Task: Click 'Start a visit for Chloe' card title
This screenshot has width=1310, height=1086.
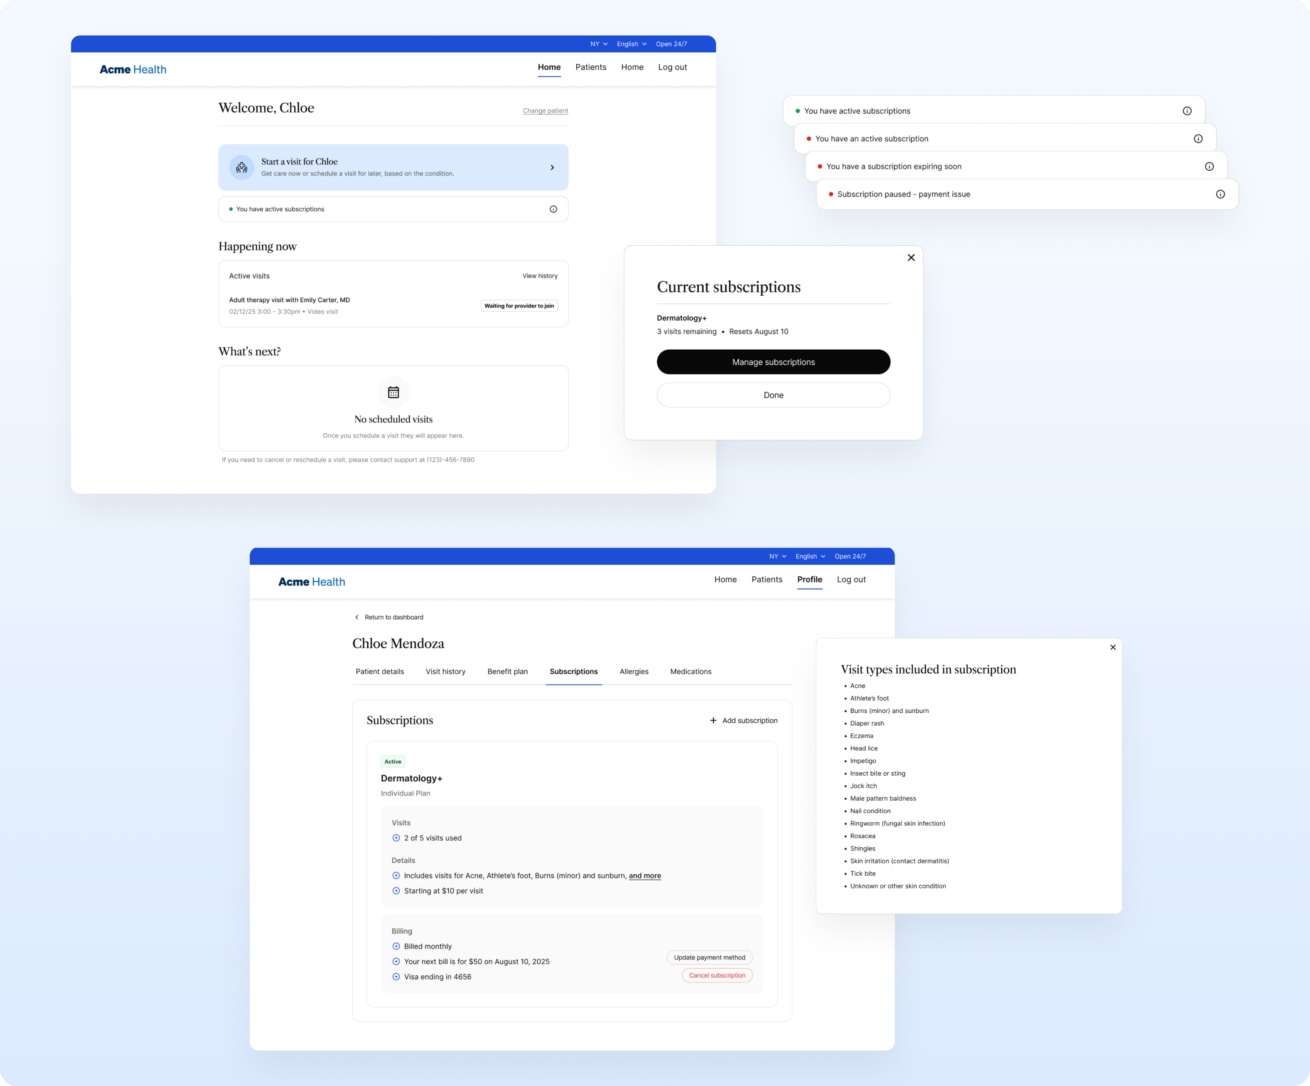Action: (x=299, y=161)
